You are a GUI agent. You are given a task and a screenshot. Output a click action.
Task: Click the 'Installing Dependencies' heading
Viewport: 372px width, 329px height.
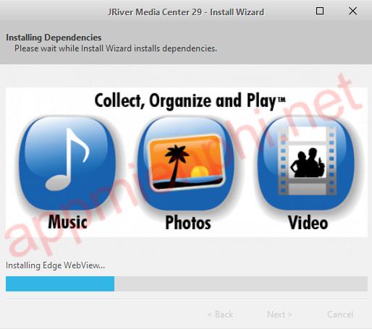coord(54,38)
